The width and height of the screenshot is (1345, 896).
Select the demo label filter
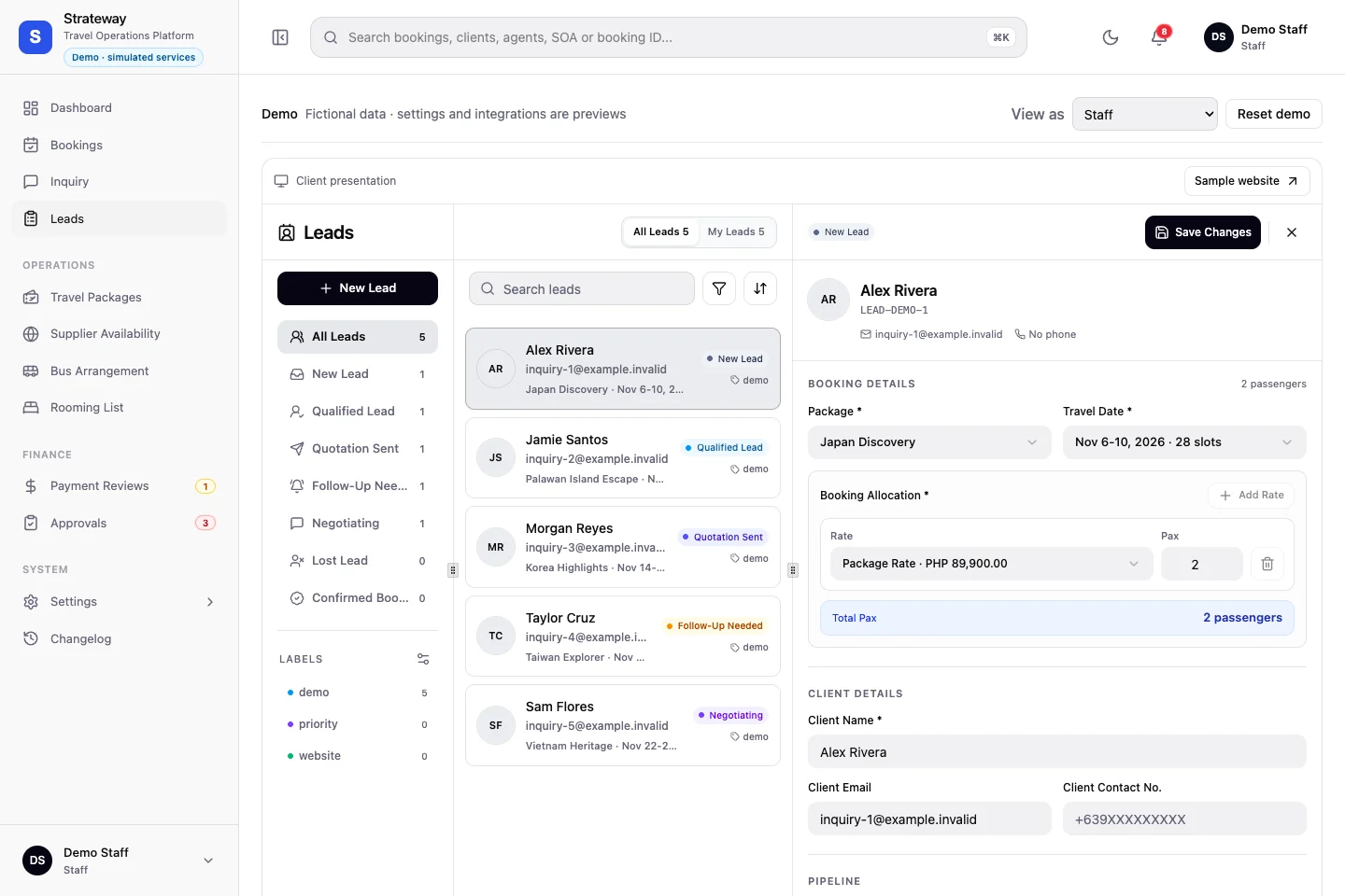tap(358, 693)
